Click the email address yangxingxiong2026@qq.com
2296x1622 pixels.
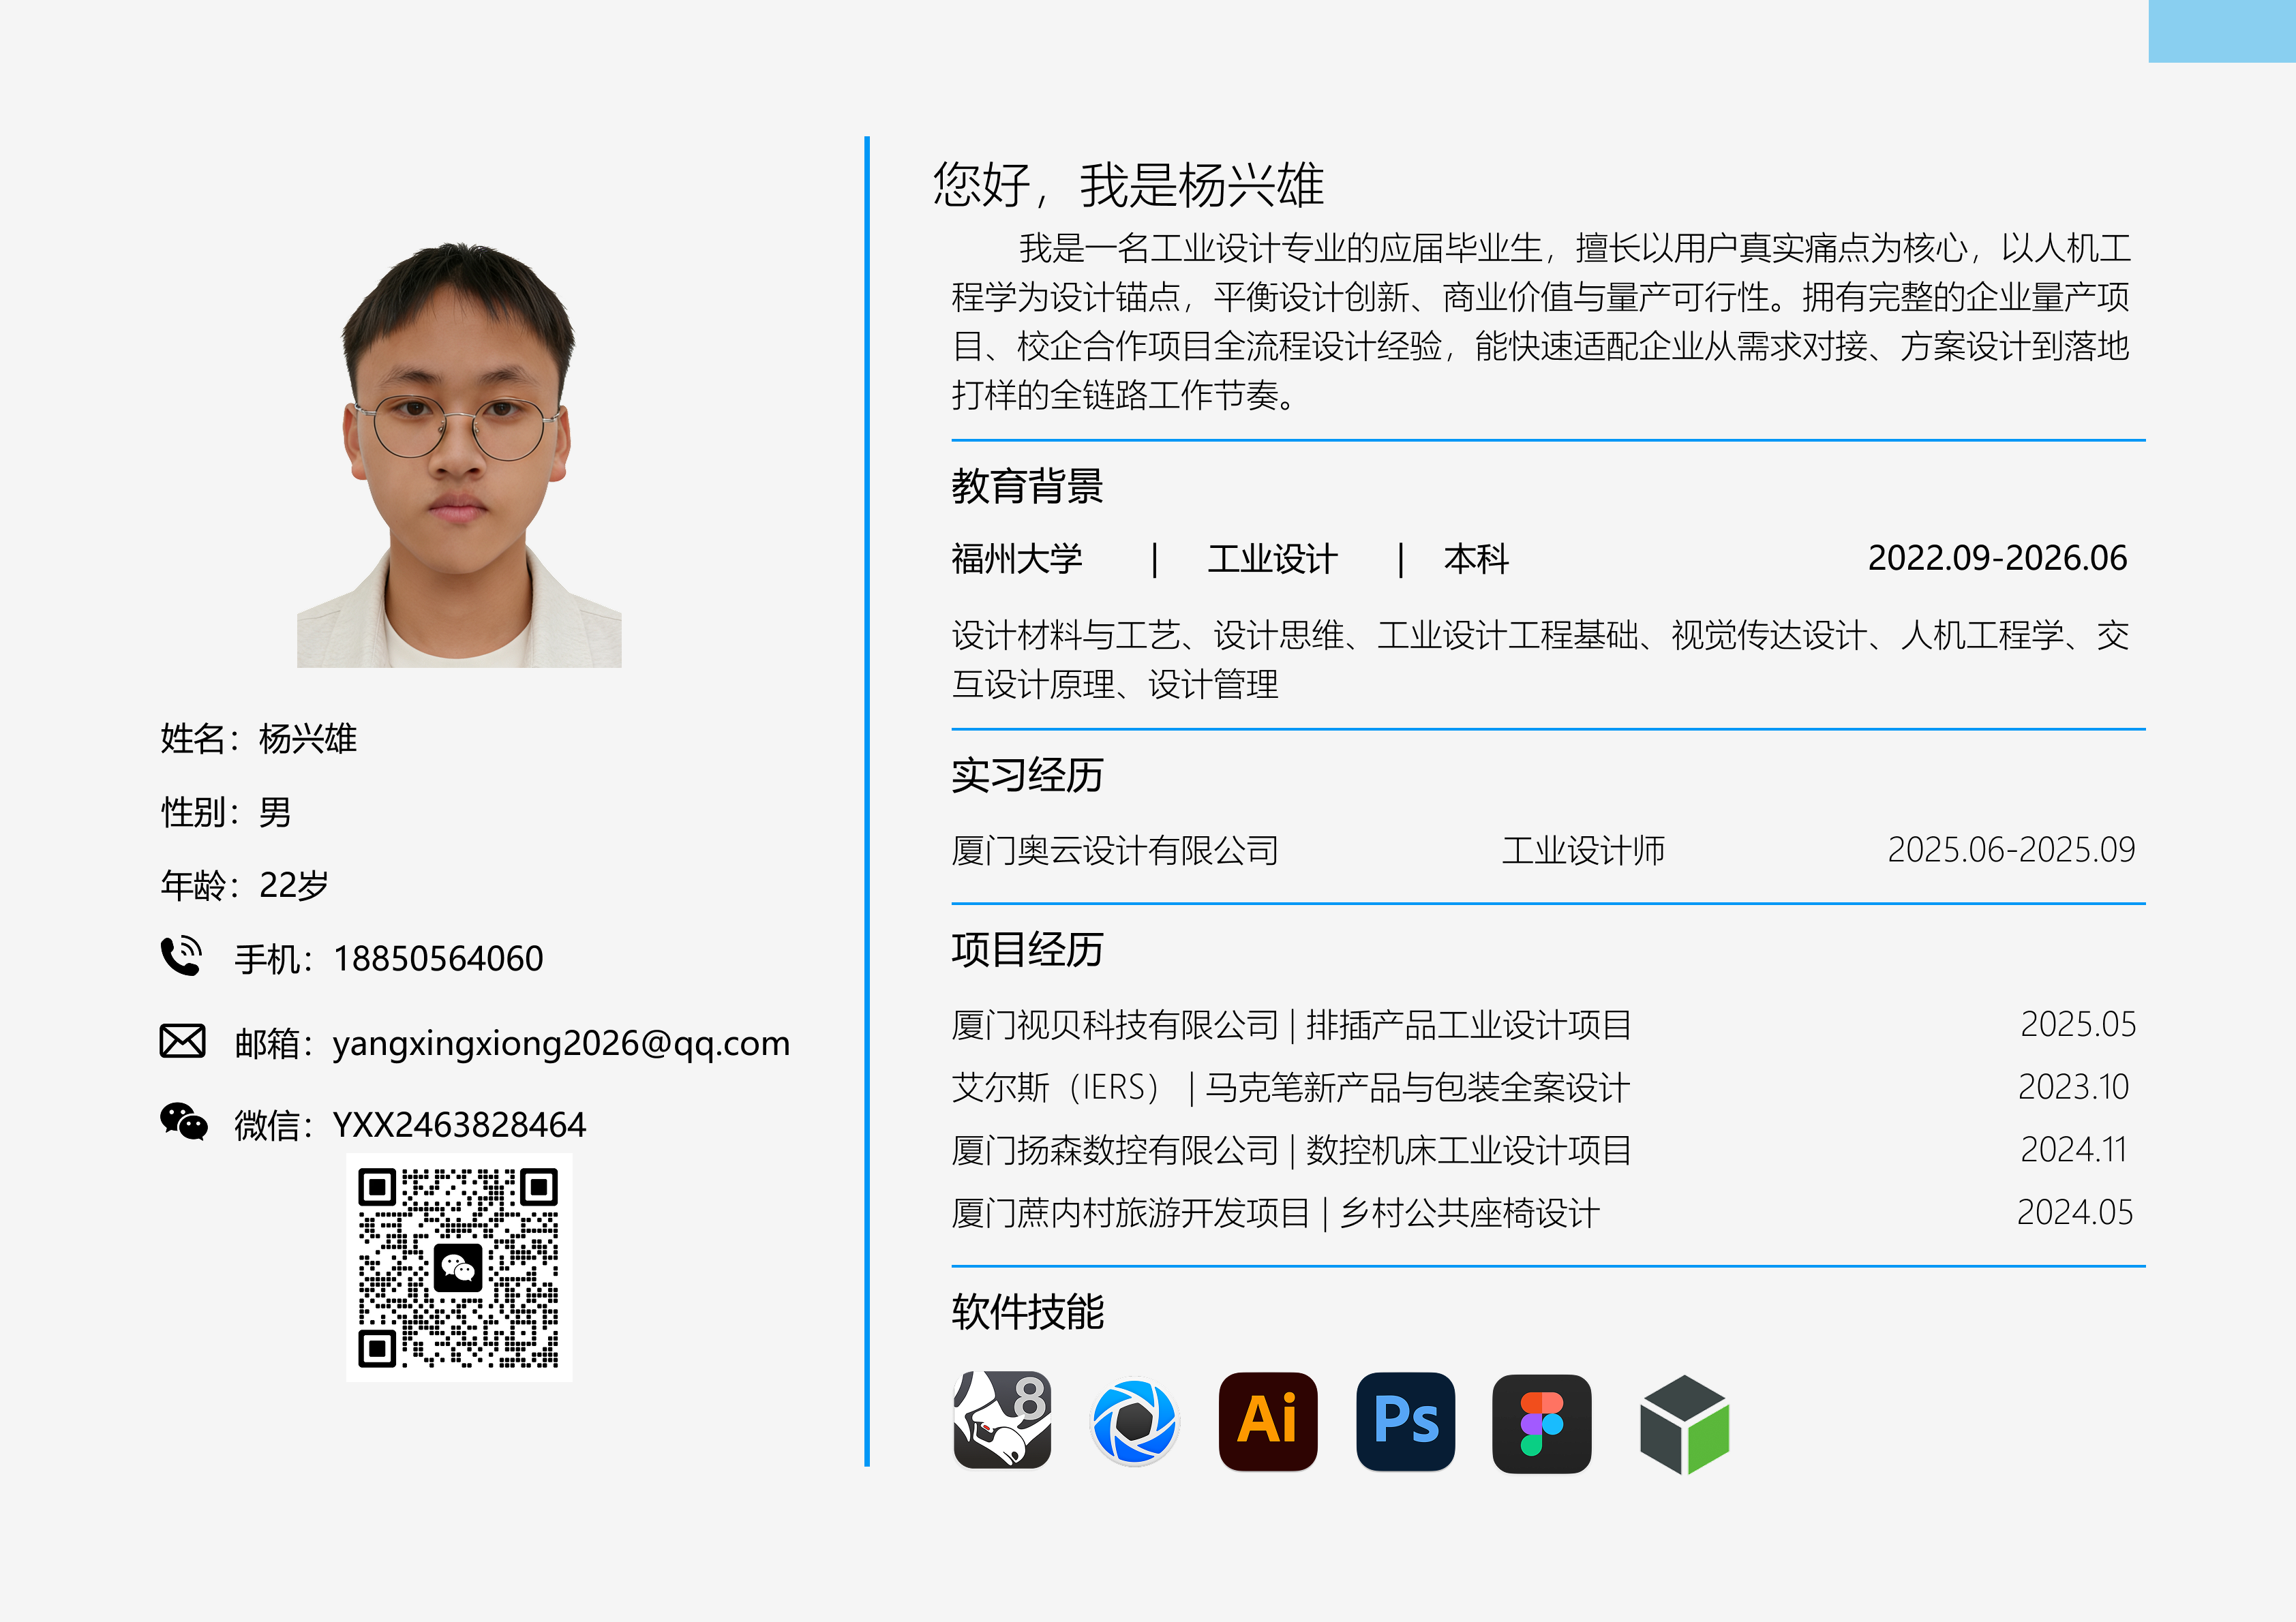coord(560,1043)
